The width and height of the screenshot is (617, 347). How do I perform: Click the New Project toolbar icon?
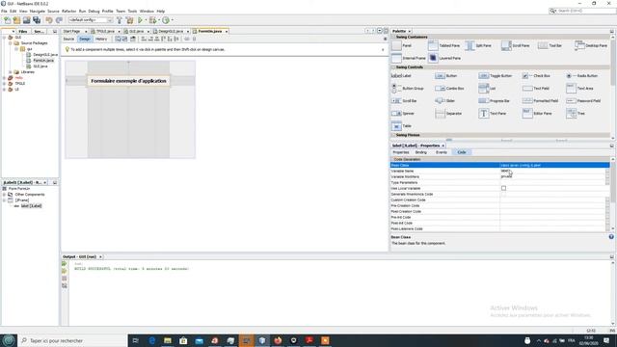point(16,20)
